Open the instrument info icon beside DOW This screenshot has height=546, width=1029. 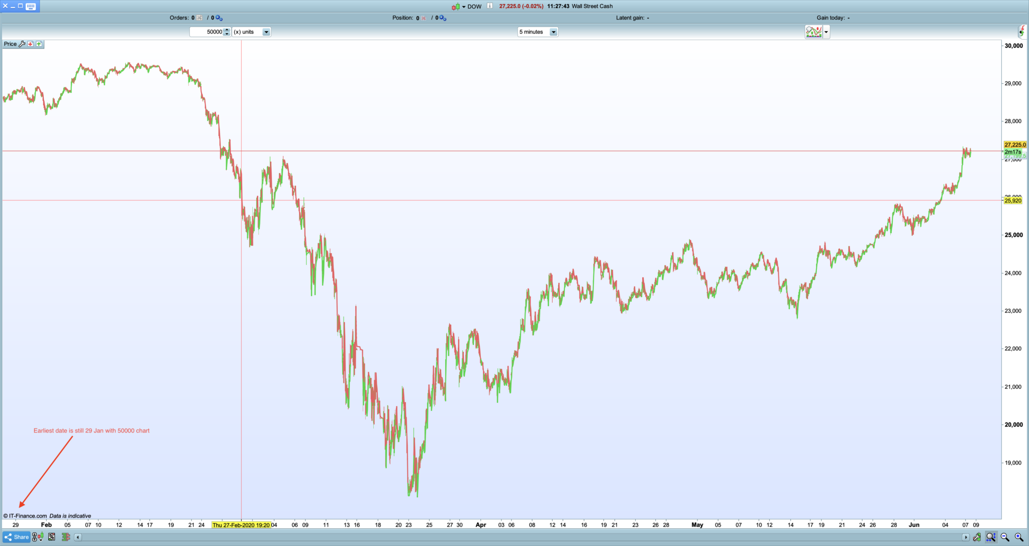490,6
